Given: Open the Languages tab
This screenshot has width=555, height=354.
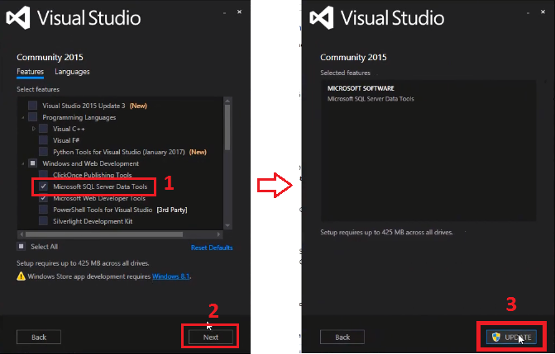Looking at the screenshot, I should pyautogui.click(x=72, y=72).
